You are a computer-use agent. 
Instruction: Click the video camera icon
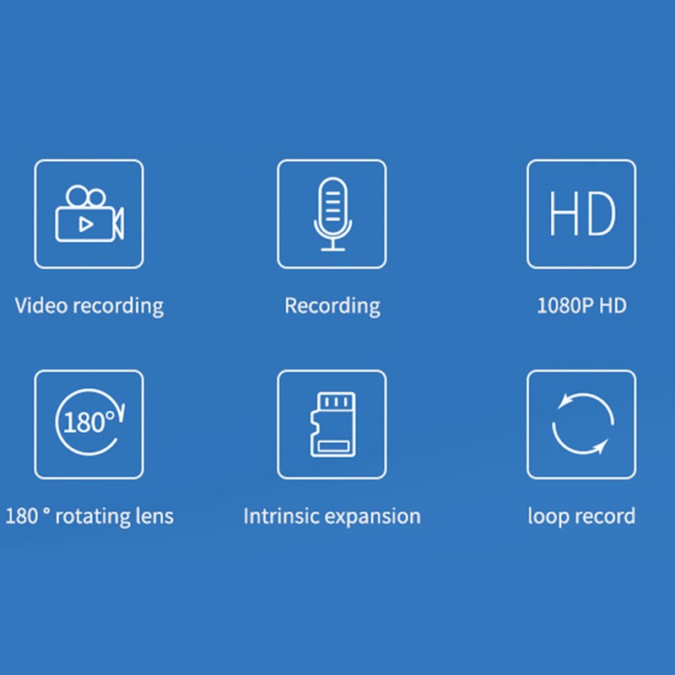point(89,214)
